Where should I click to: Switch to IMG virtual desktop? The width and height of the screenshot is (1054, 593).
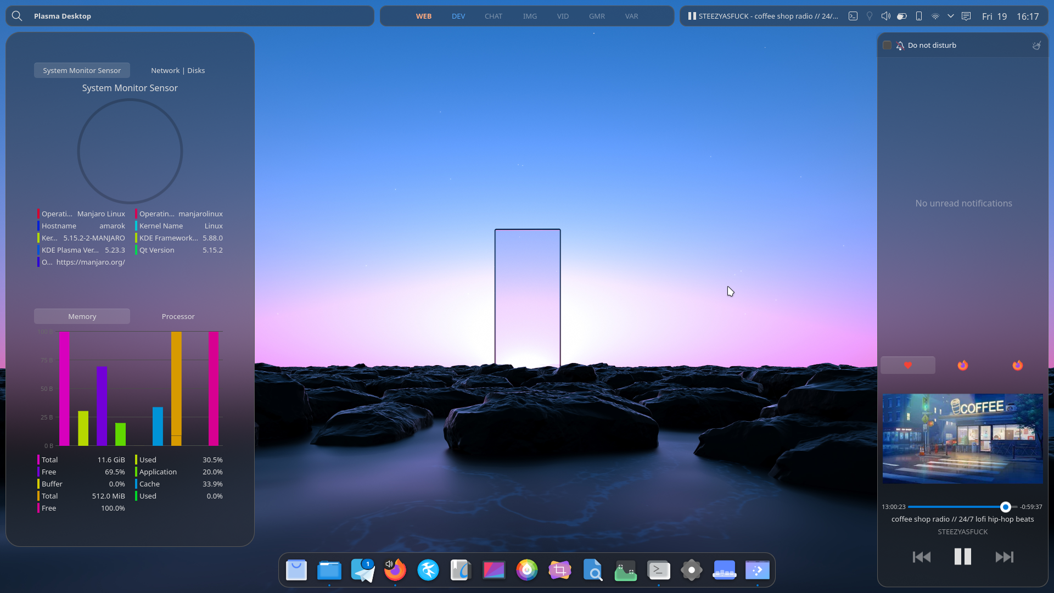[x=530, y=16]
